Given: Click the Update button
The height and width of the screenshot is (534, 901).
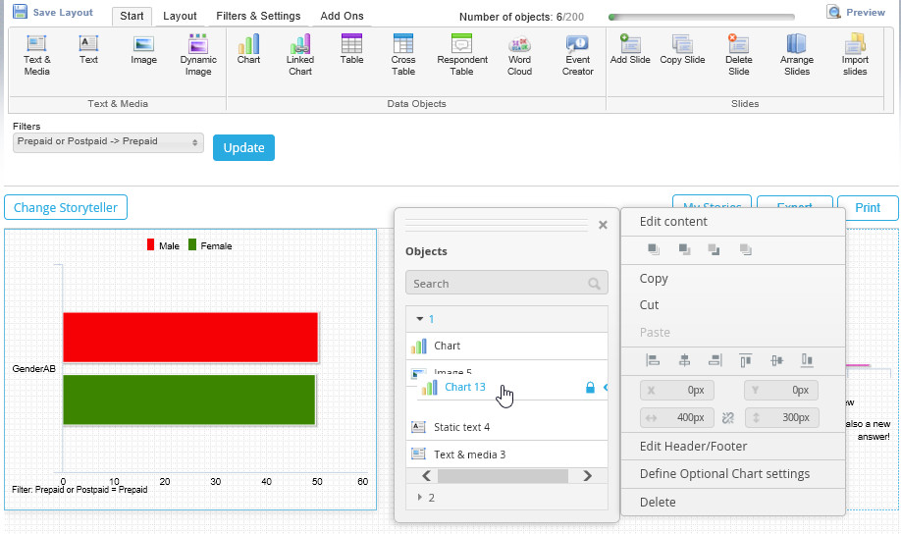Looking at the screenshot, I should pyautogui.click(x=243, y=147).
